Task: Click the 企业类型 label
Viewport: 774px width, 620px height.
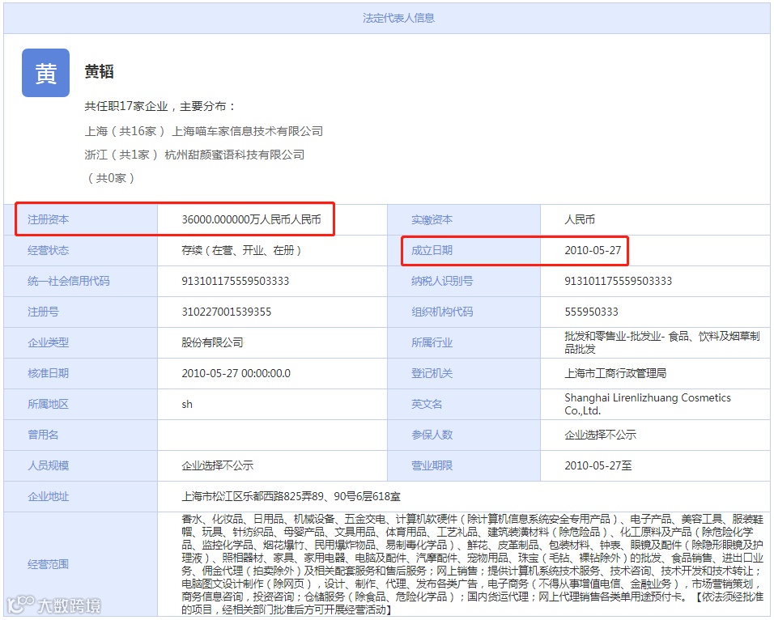Action: click(48, 342)
